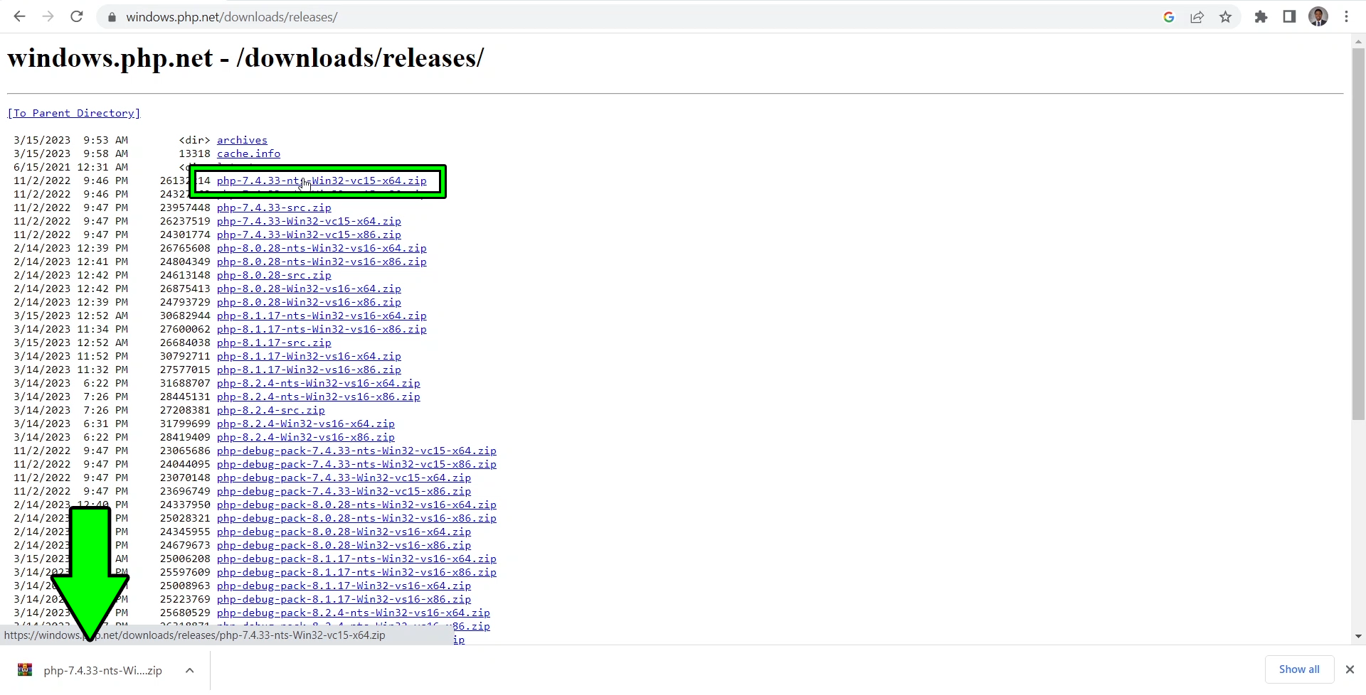Open Google Lens search in the address bar
Viewport: 1366px width, 695px height.
[1169, 16]
